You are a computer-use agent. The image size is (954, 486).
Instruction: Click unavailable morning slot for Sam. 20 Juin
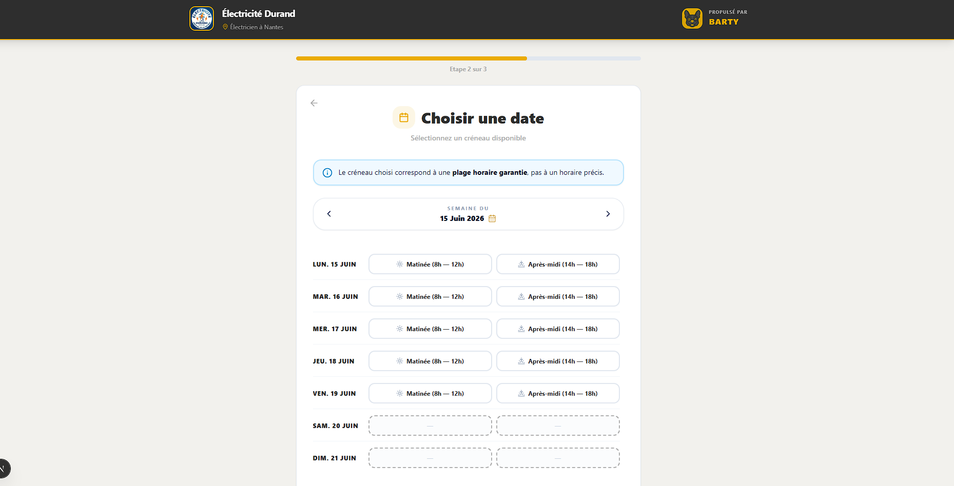(x=430, y=426)
